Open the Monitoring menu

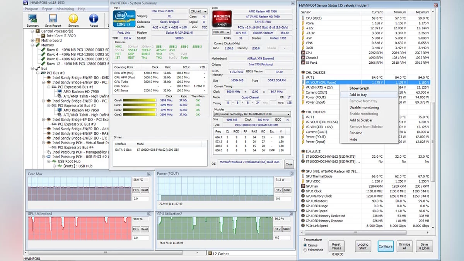tap(65, 9)
